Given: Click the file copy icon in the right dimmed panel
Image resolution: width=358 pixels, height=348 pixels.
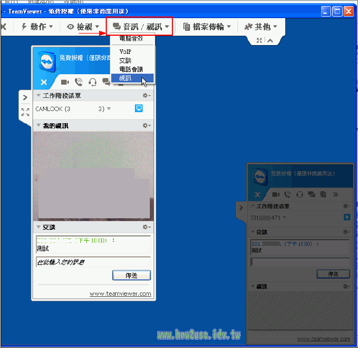Looking at the screenshot, I should point(323,194).
